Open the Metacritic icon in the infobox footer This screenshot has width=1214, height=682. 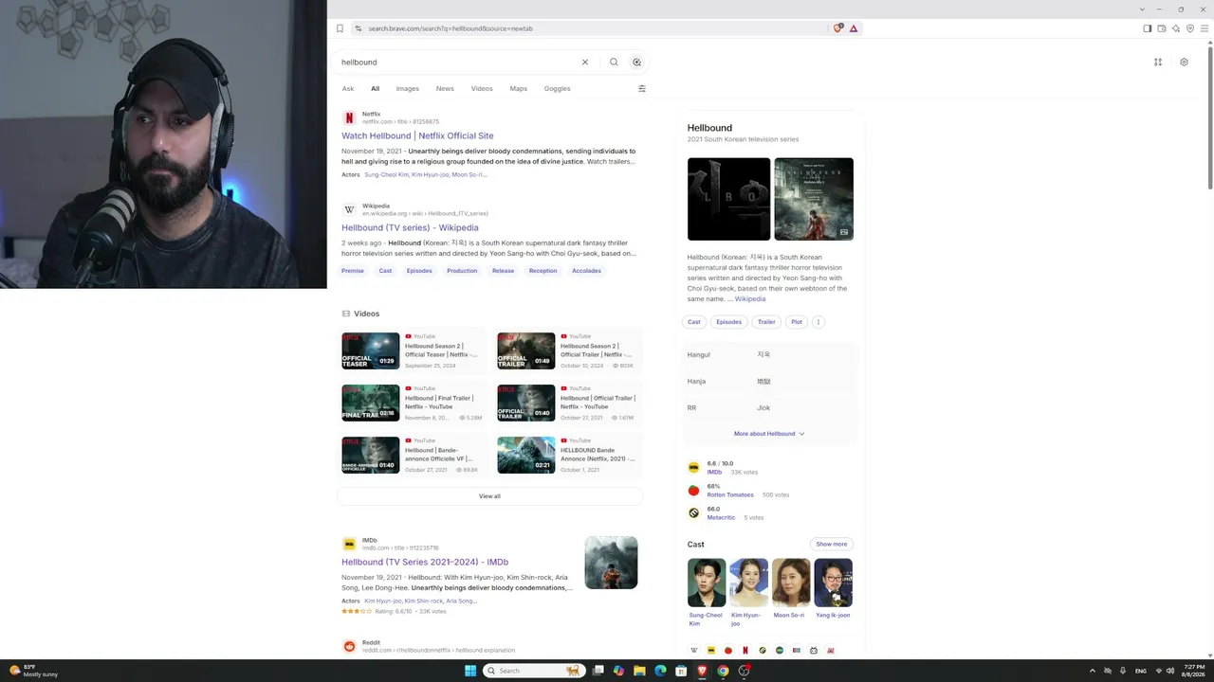(x=763, y=651)
